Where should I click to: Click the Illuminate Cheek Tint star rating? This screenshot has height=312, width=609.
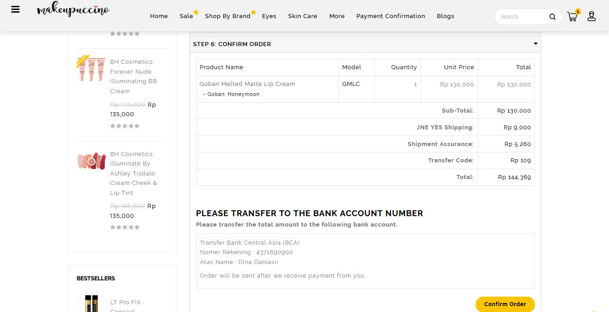click(125, 227)
